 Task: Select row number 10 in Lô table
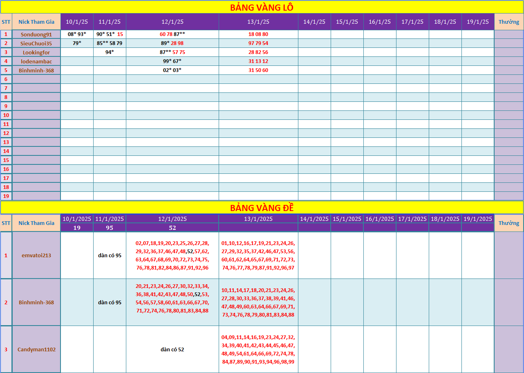[x=6, y=115]
